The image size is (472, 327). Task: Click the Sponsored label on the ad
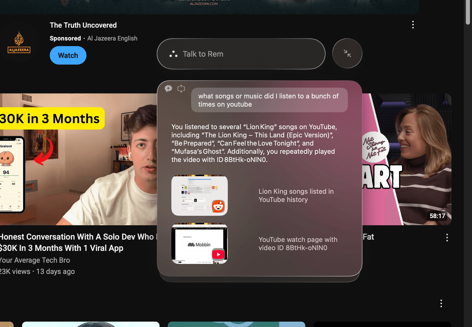point(65,38)
